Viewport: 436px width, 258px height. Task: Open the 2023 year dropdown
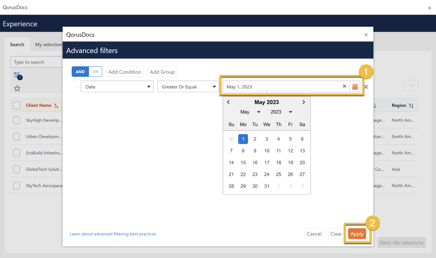pos(281,112)
